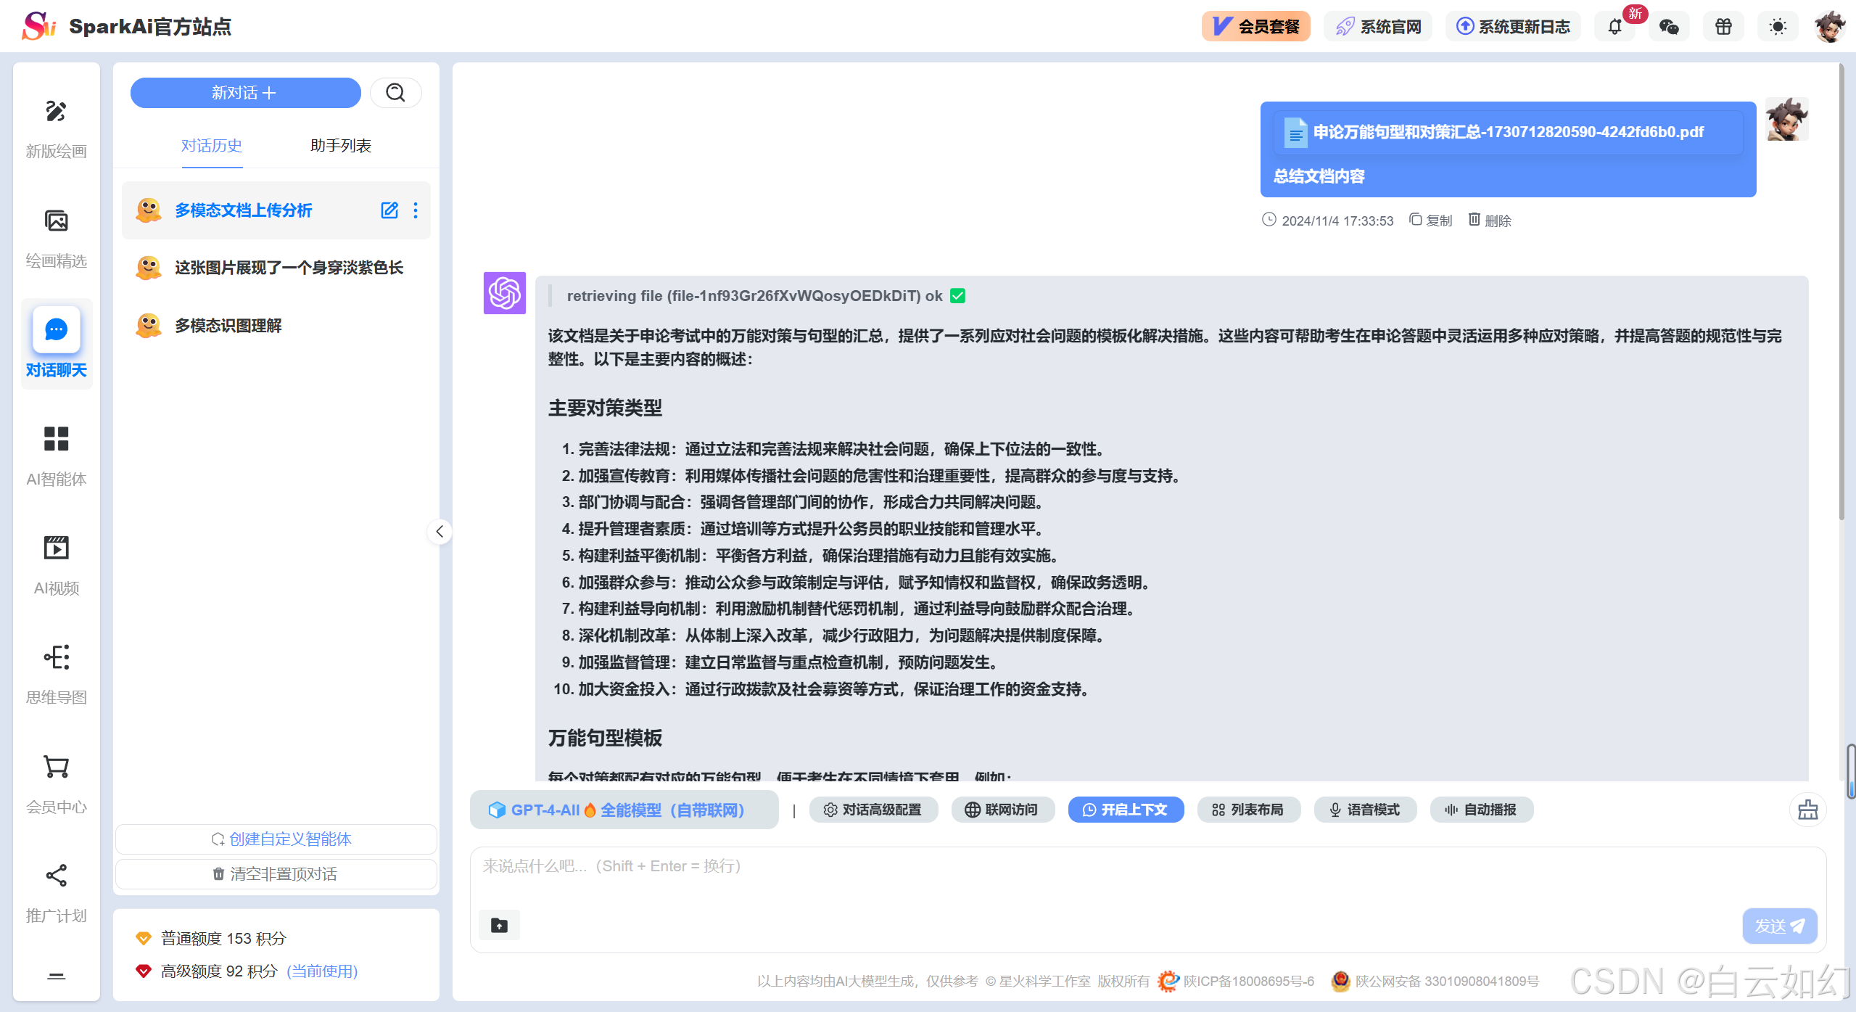Toggle the light/dark theme sun icon

point(1778,27)
